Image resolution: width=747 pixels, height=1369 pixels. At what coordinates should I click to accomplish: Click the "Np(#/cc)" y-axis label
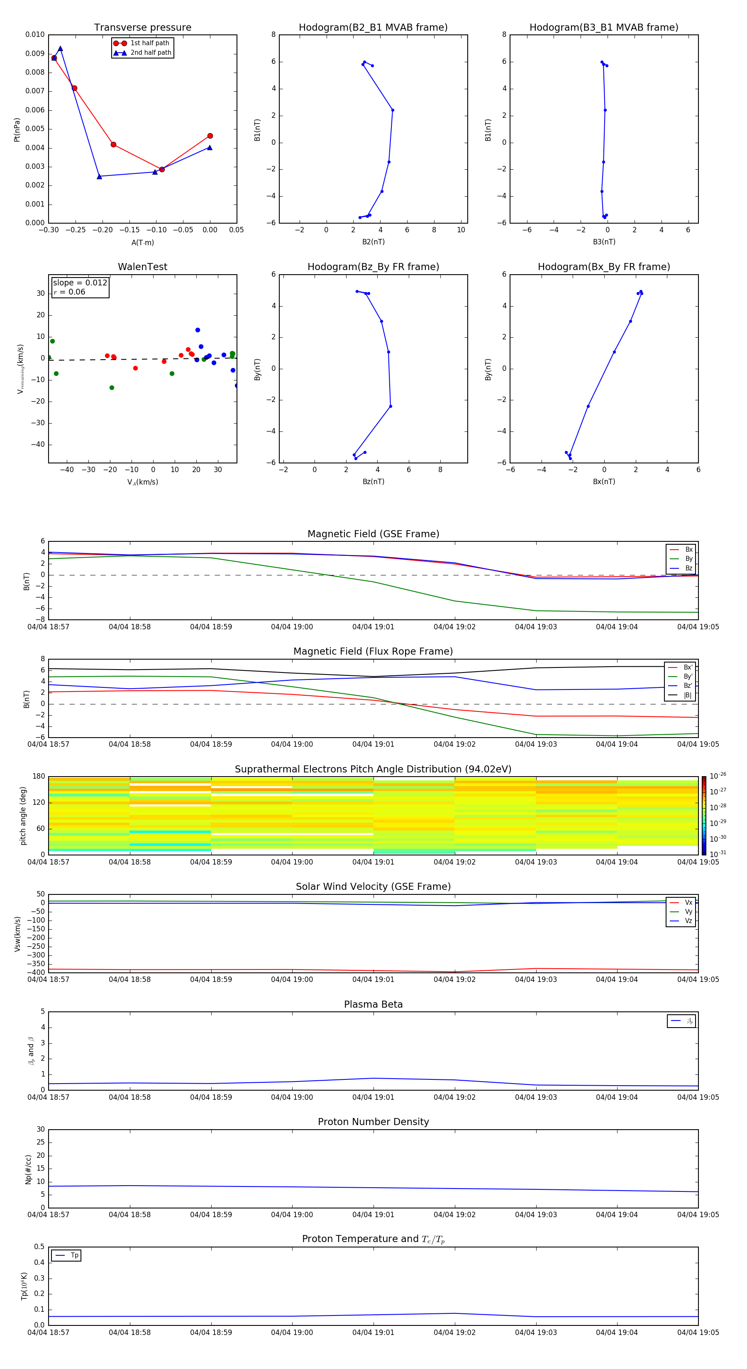(x=28, y=1169)
